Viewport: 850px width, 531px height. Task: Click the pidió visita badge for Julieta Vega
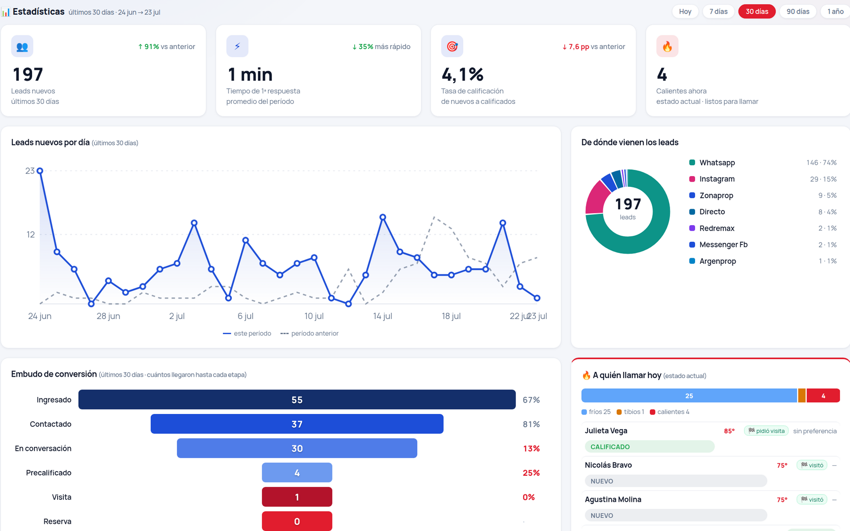tap(766, 431)
